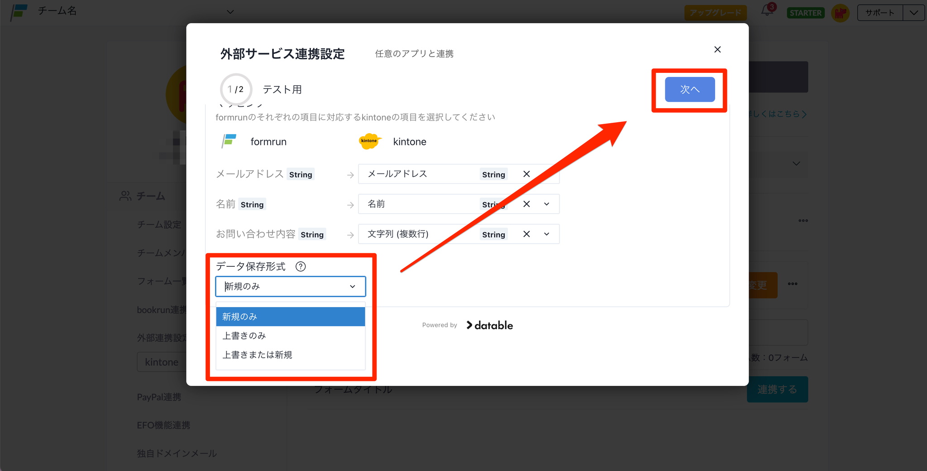The height and width of the screenshot is (471, 927).
Task: Click the datable logo in the footer
Action: [x=490, y=325]
